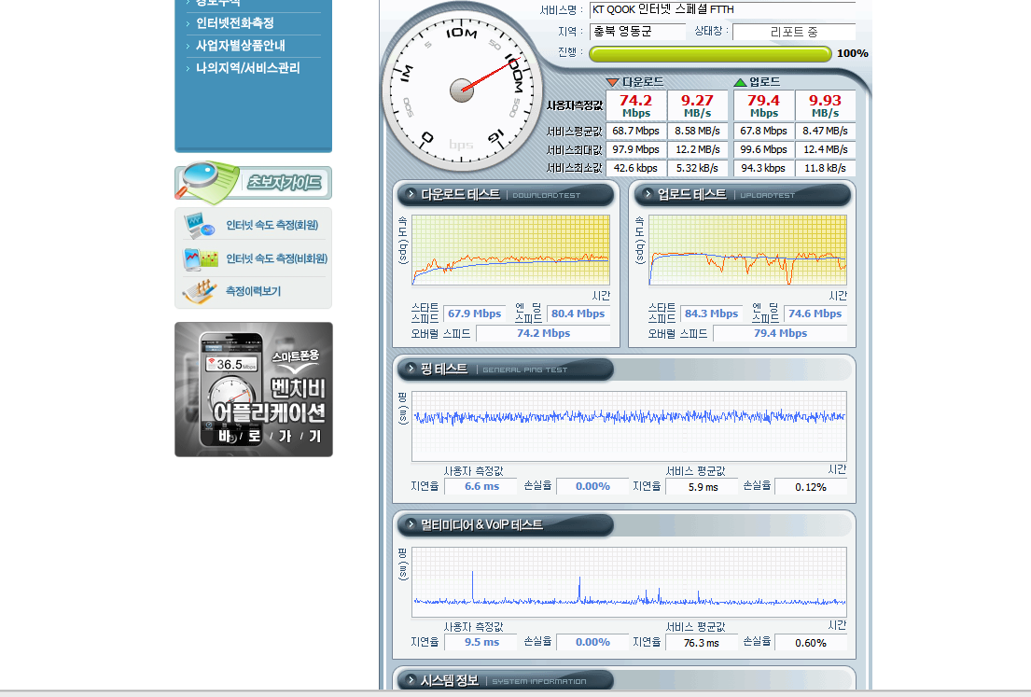Select the 99.6 Mbps upload maximum value

763,149
